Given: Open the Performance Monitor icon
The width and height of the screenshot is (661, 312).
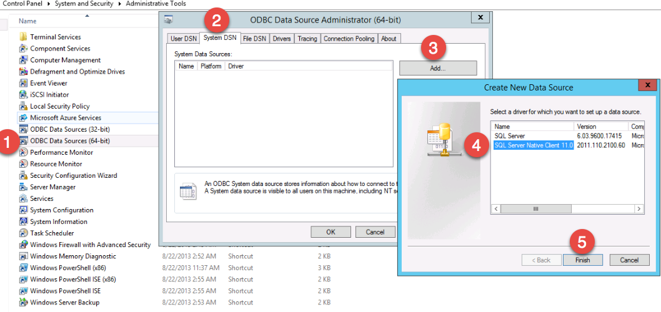Looking at the screenshot, I should (x=24, y=152).
